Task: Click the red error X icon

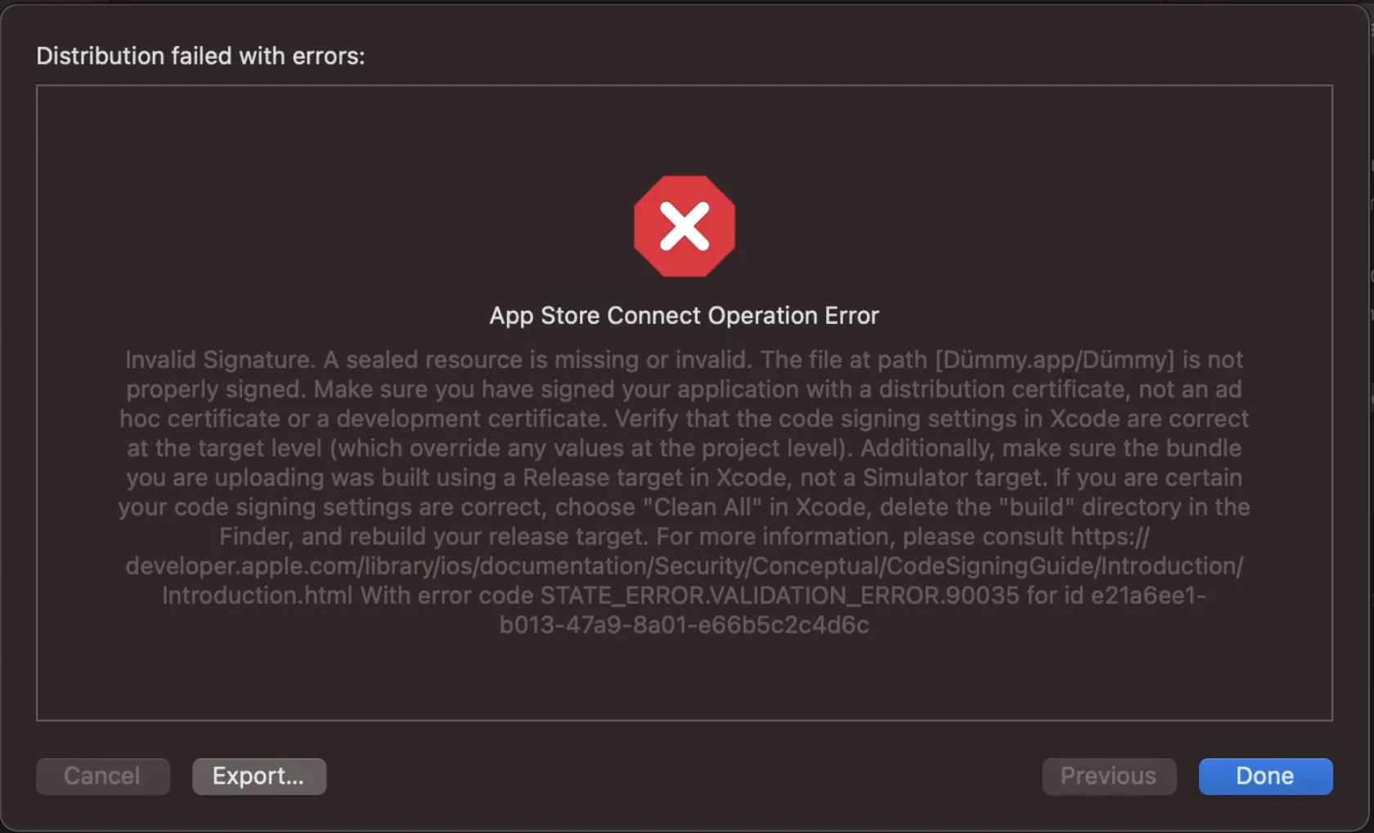Action: tap(684, 226)
